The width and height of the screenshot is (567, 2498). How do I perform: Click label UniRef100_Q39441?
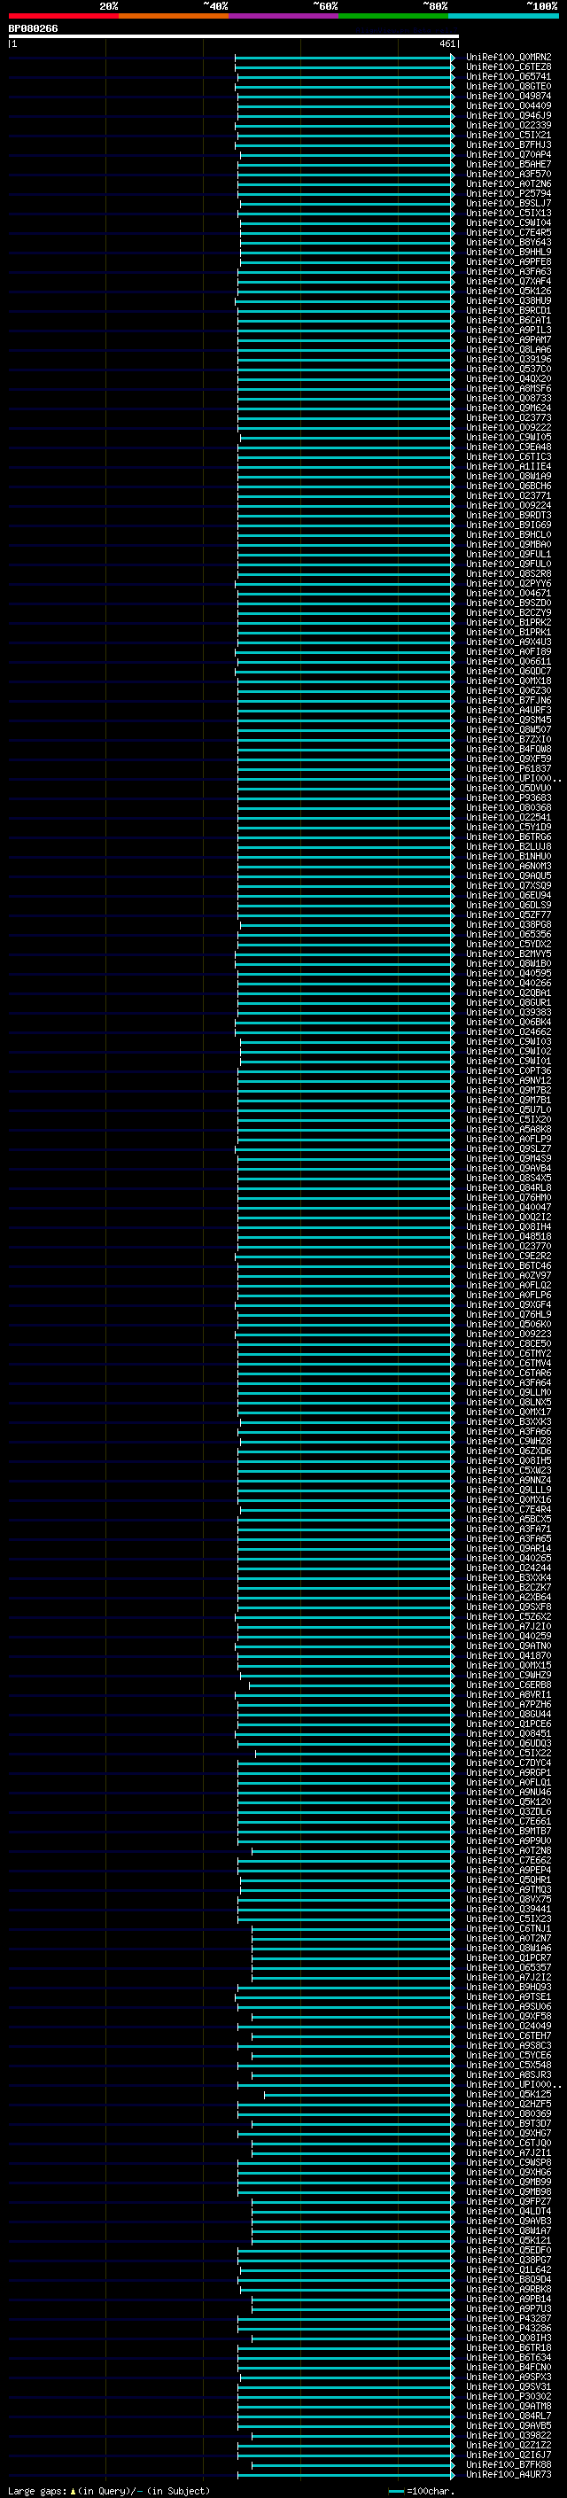point(508,1910)
